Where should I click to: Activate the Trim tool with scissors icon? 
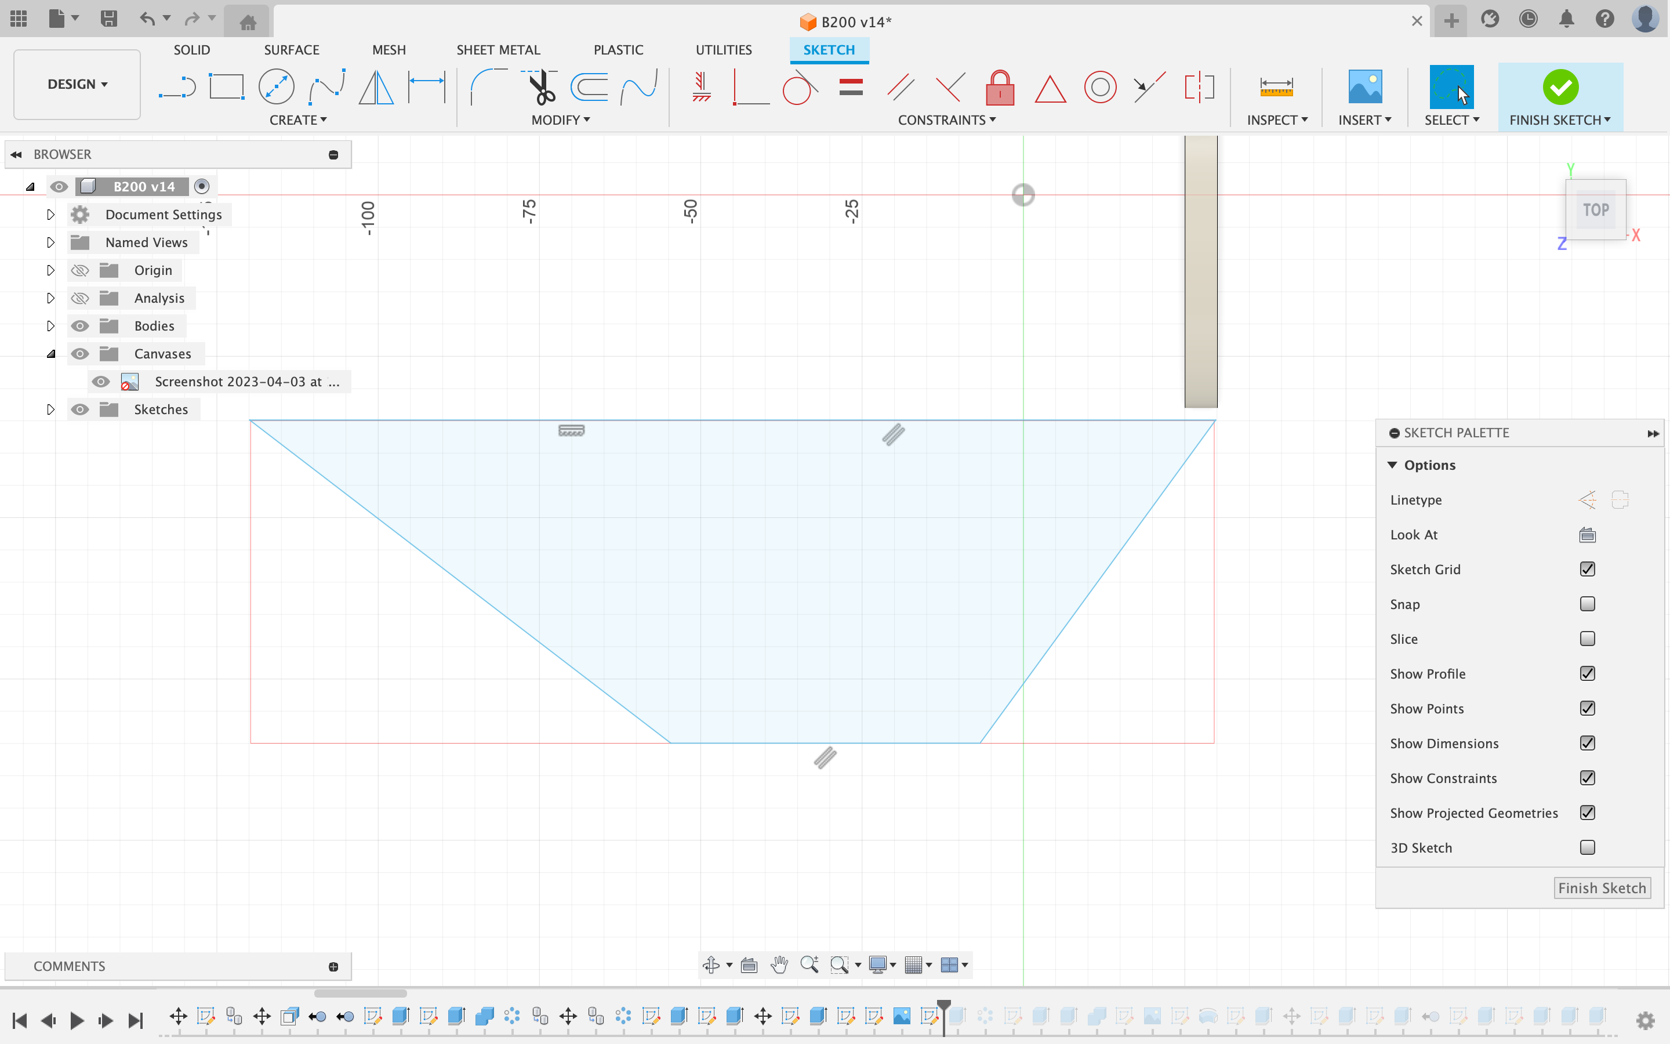pyautogui.click(x=540, y=86)
